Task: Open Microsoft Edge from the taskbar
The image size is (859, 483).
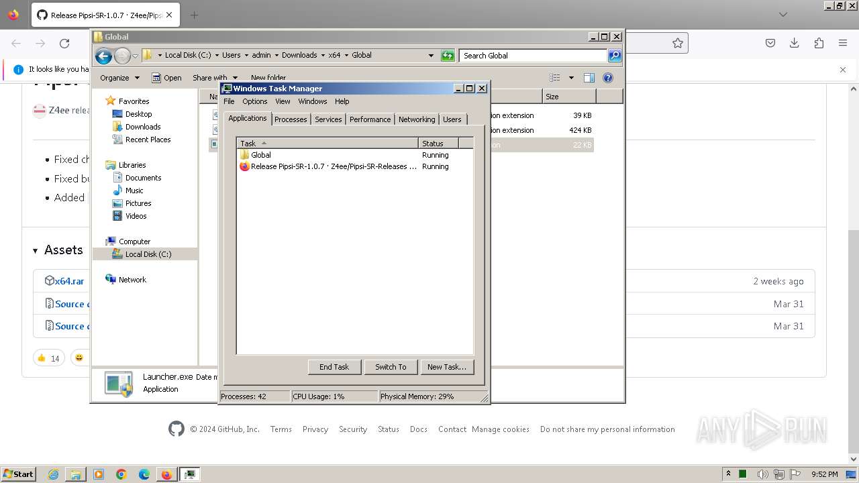Action: pyautogui.click(x=144, y=474)
